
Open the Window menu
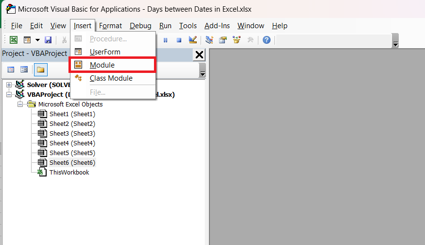pyautogui.click(x=251, y=26)
